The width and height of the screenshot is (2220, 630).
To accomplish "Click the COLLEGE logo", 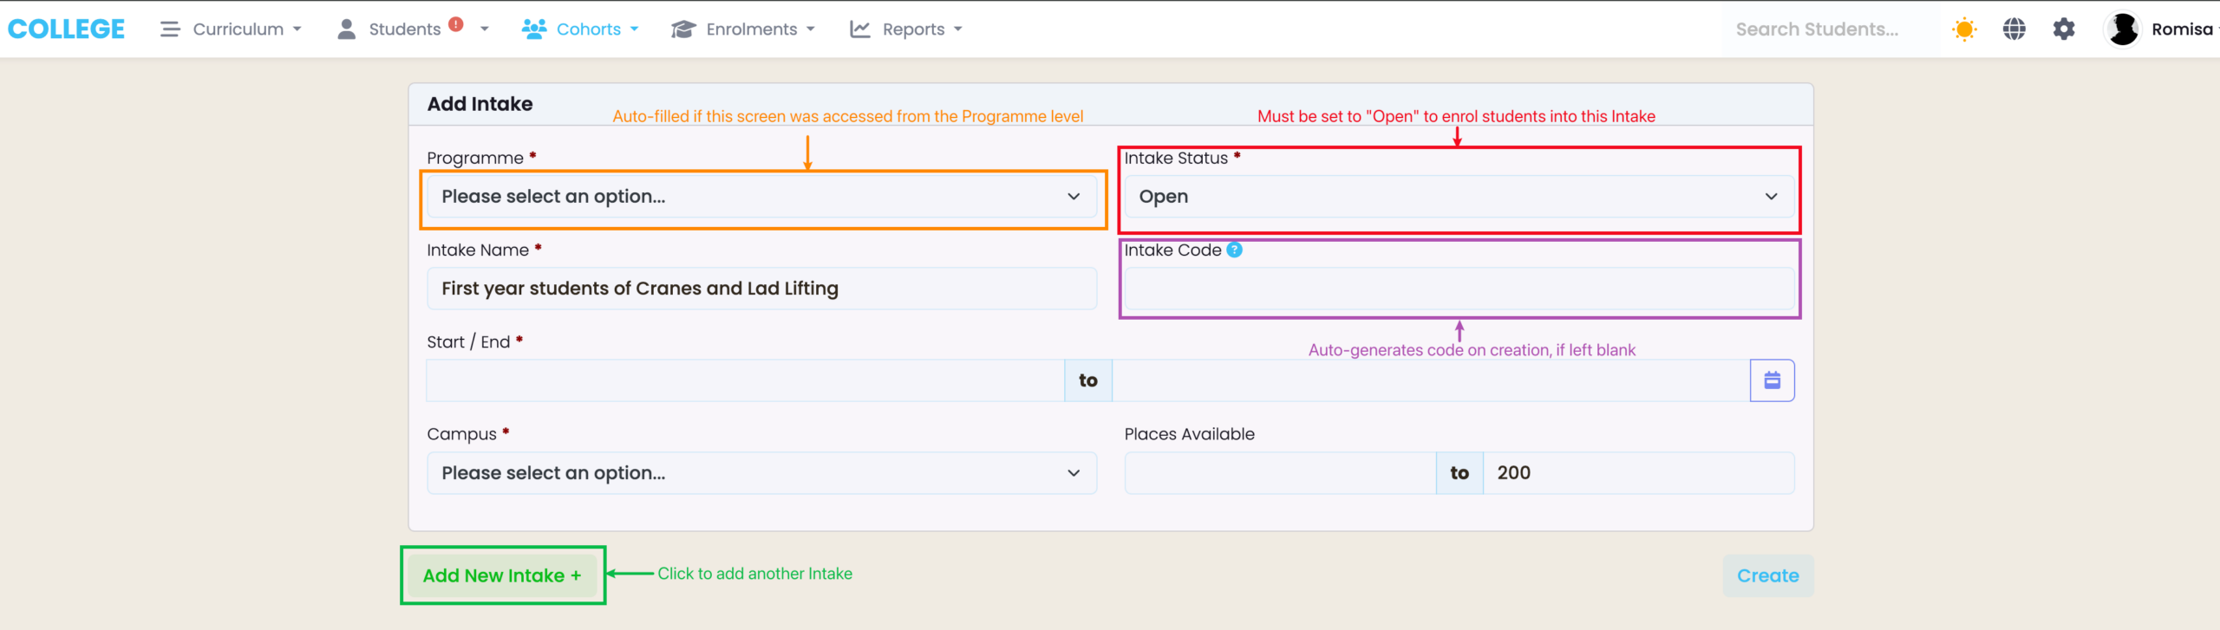I will (66, 29).
